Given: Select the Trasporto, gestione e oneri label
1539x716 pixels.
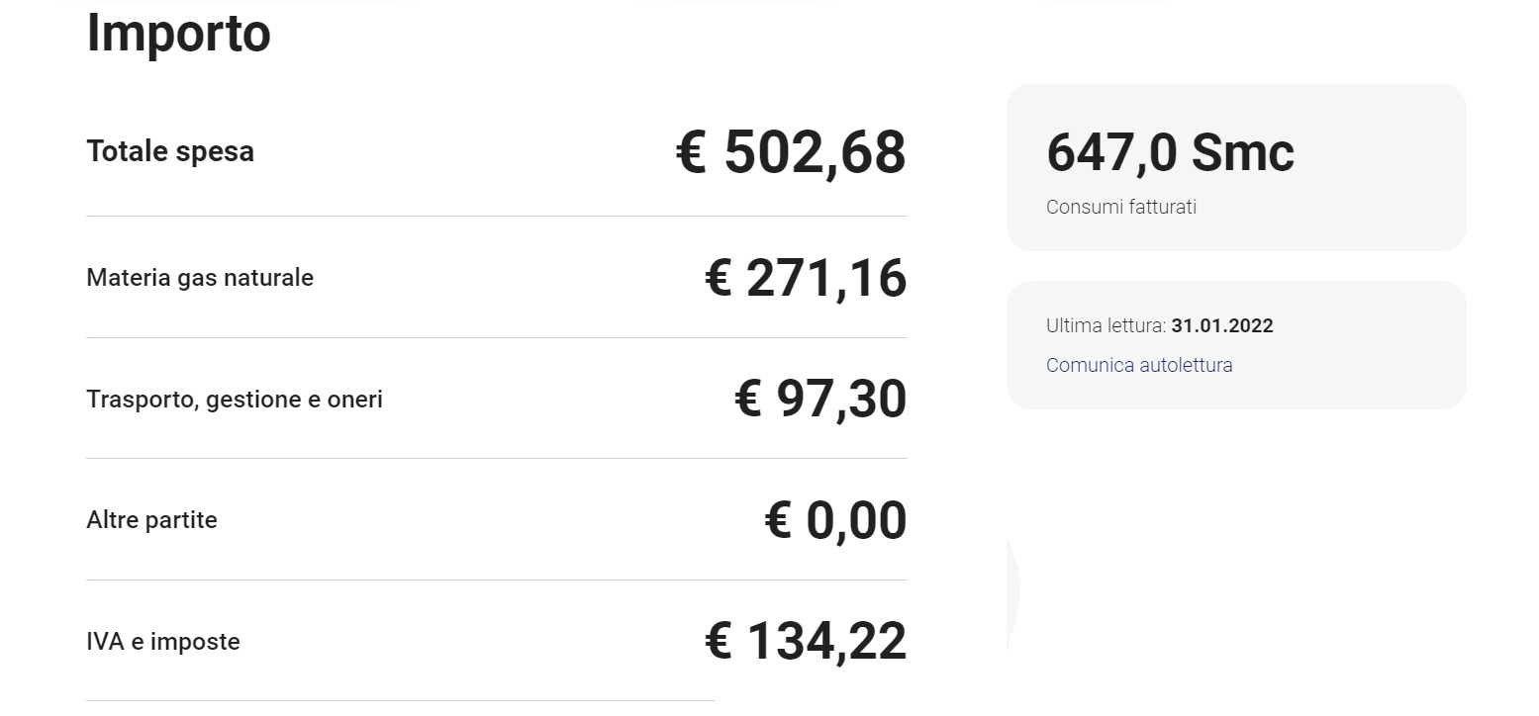Looking at the screenshot, I should (235, 400).
